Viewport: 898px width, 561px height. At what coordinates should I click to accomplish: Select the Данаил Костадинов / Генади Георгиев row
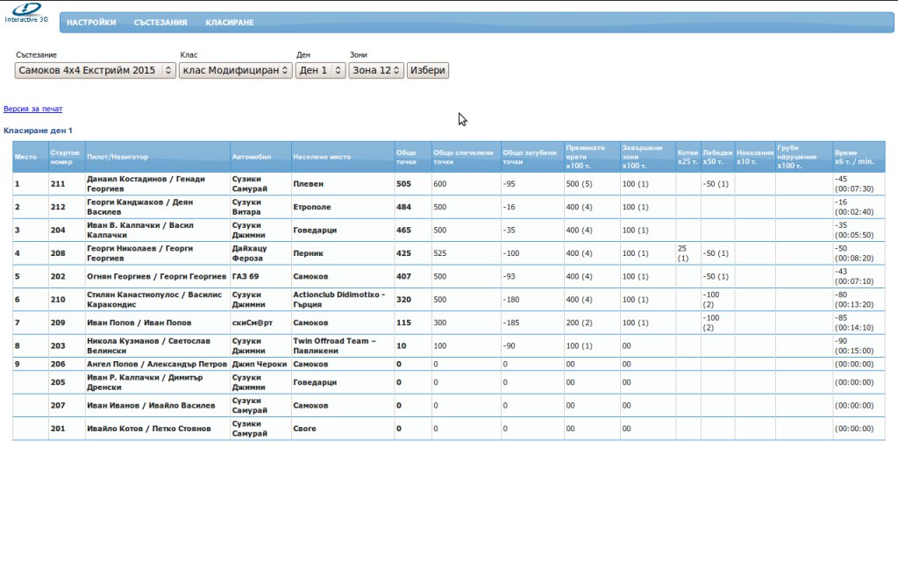click(146, 184)
